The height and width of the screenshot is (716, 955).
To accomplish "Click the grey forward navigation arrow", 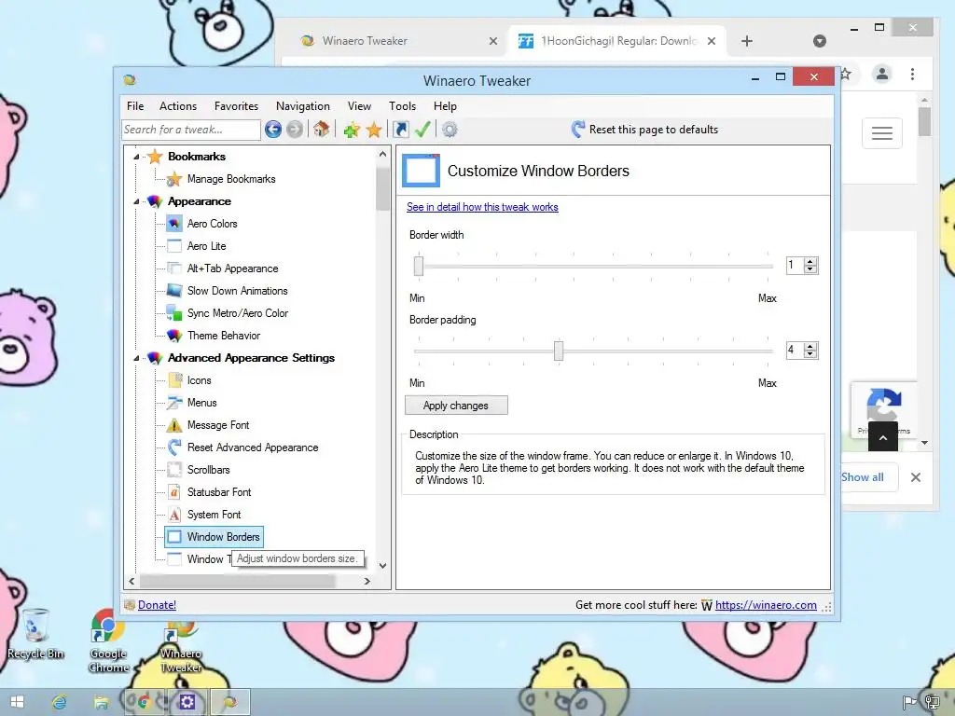I will pos(295,129).
